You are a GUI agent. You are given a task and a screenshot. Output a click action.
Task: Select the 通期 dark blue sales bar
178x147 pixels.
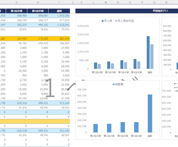point(148,53)
